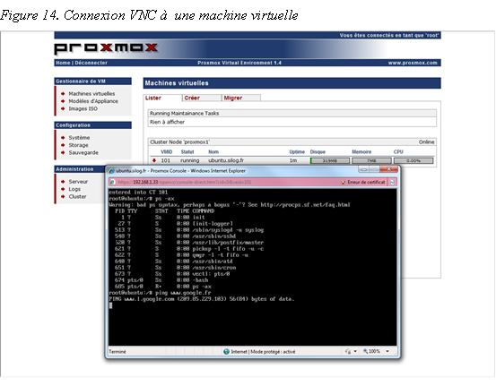Open Cluster administration link
496x386 pixels.
click(x=77, y=196)
